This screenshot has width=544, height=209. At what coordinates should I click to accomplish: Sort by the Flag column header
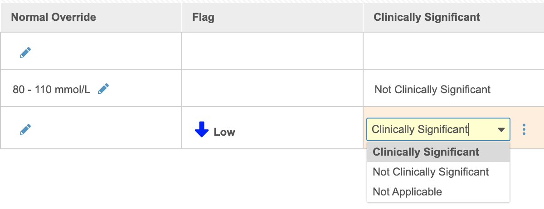point(203,18)
